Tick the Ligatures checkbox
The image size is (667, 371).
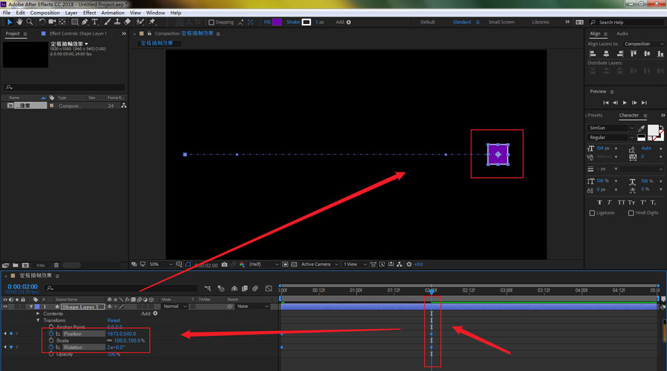click(x=592, y=213)
